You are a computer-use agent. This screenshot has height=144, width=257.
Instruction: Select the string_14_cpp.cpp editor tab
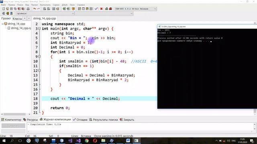coord(45,18)
